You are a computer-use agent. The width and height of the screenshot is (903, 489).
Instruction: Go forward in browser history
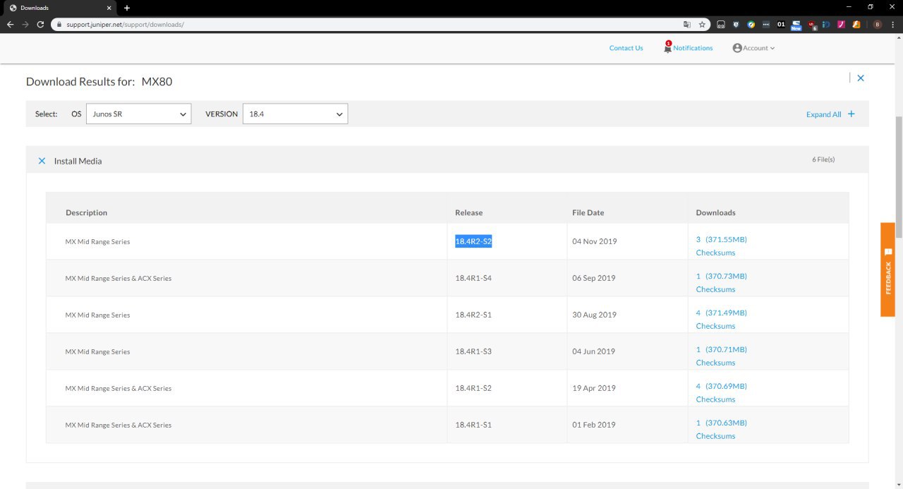pyautogui.click(x=25, y=24)
